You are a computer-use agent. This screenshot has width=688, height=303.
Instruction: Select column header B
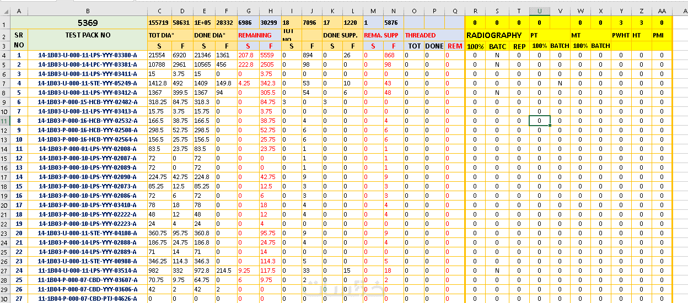(x=87, y=11)
